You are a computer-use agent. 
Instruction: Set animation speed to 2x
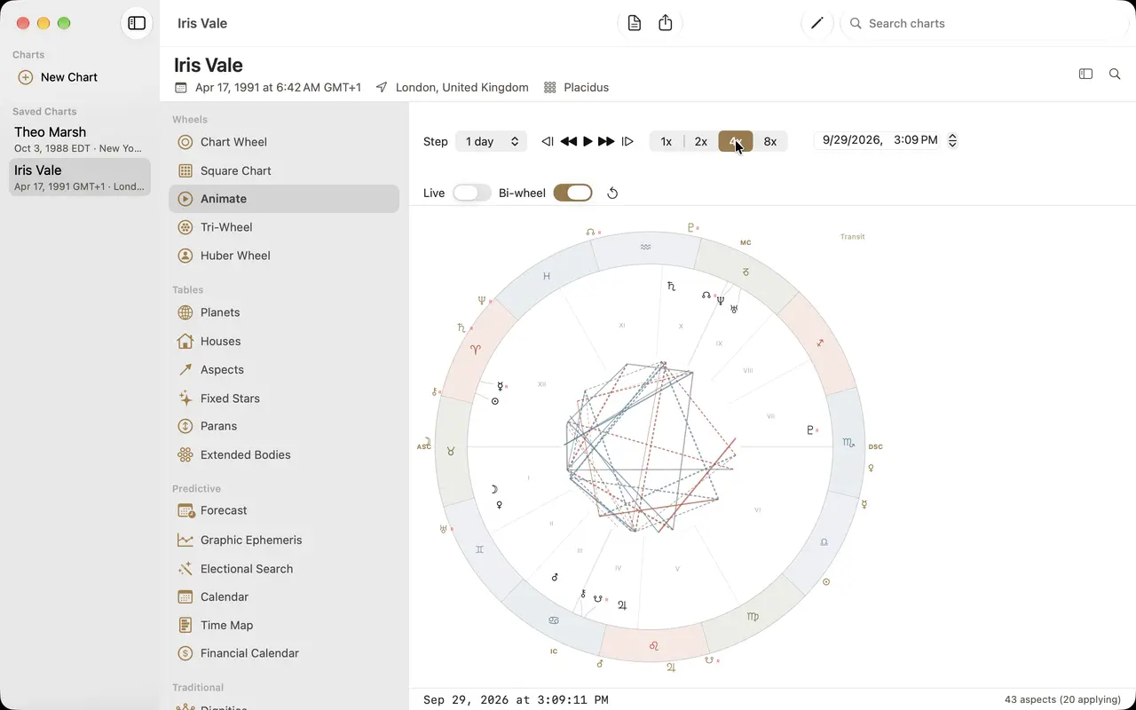(x=701, y=141)
